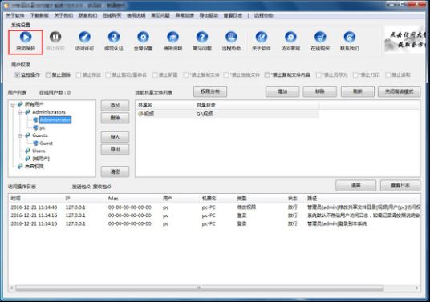Open the 使用说明 manual toolbar icon

coord(172,37)
